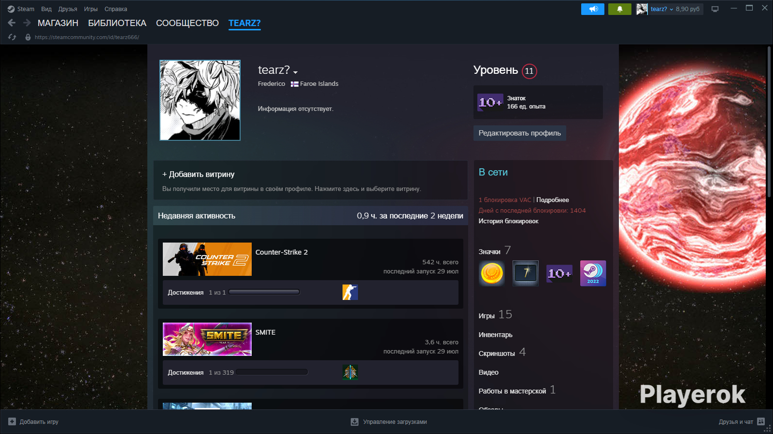The width and height of the screenshot is (773, 434).
Task: Click Достижения link under Counter-Strike 2
Action: (186, 293)
